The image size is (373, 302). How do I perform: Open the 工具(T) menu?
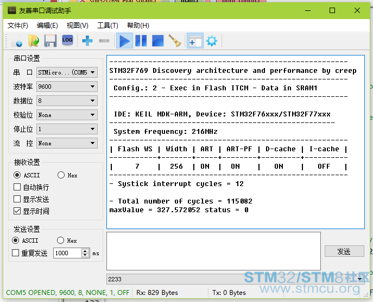108,25
